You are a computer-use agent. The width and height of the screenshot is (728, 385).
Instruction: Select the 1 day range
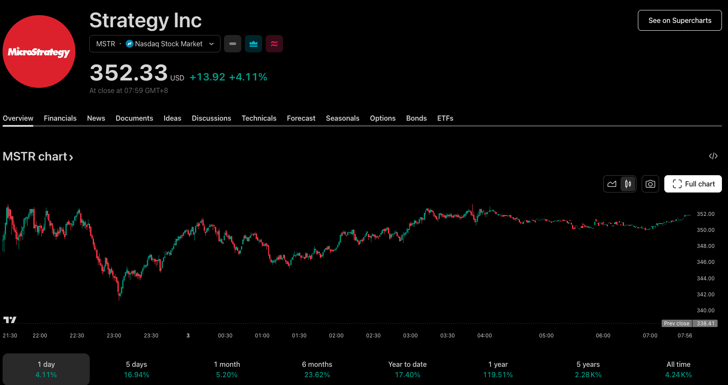[x=46, y=369]
